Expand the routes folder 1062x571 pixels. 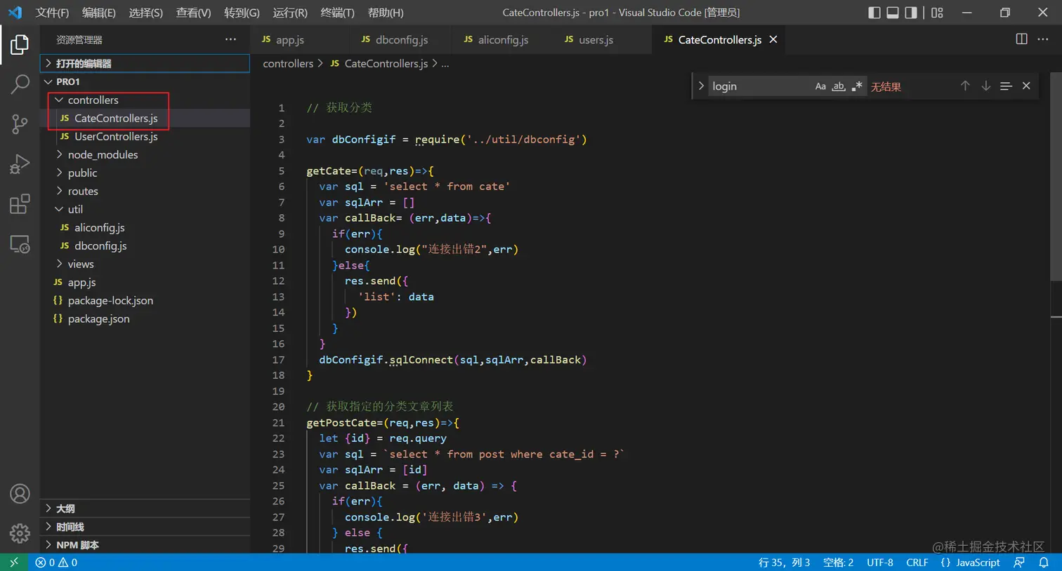(x=145, y=191)
